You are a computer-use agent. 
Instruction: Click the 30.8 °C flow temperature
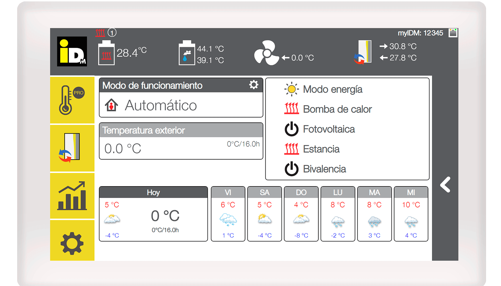coord(403,46)
